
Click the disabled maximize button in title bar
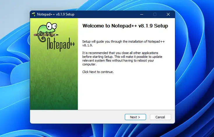pyautogui.click(x=155, y=14)
